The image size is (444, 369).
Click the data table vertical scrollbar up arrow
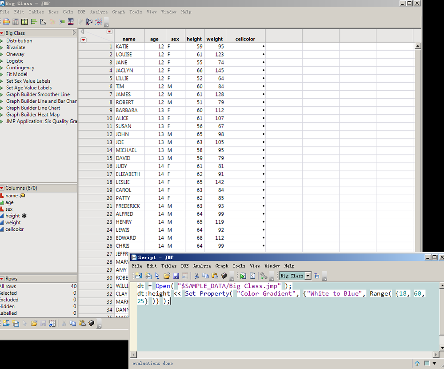click(x=417, y=46)
